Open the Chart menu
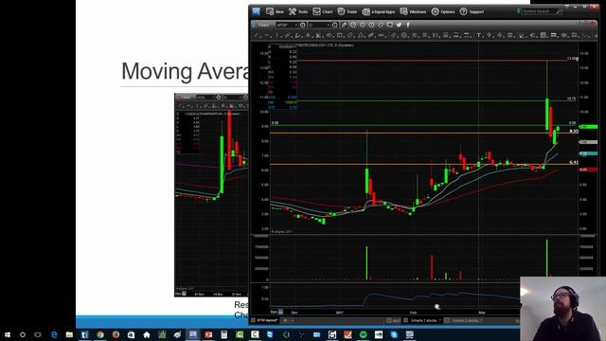Screen dimensions: 606x341 click(x=322, y=11)
